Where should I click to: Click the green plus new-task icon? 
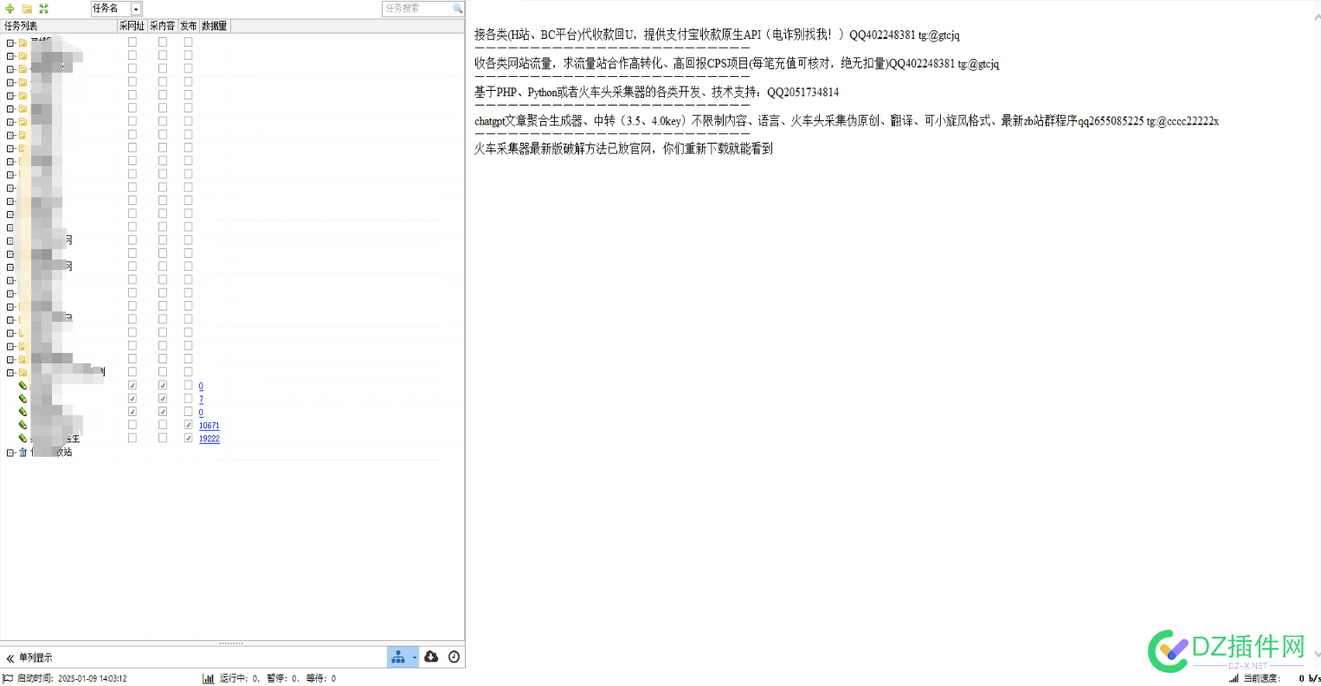point(10,9)
